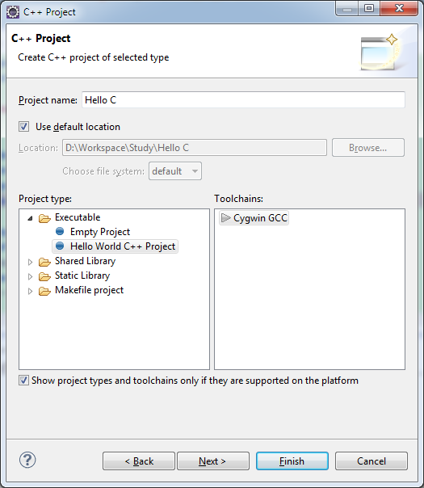
Task: Click the Executable folder icon
Action: coord(44,218)
